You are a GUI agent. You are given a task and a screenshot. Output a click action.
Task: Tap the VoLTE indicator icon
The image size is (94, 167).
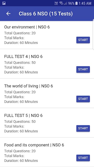[x=56, y=3]
